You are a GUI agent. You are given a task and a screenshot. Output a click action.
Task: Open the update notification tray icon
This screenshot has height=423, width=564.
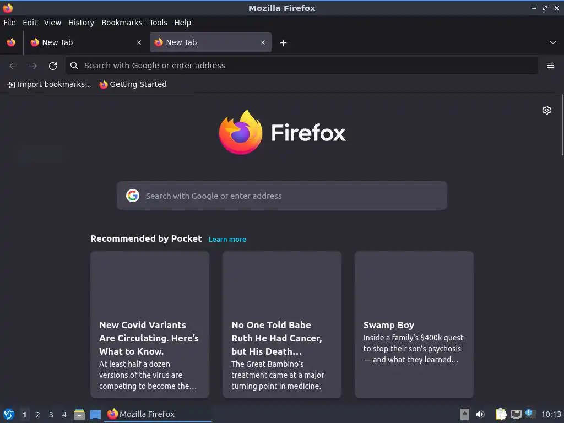pyautogui.click(x=530, y=414)
